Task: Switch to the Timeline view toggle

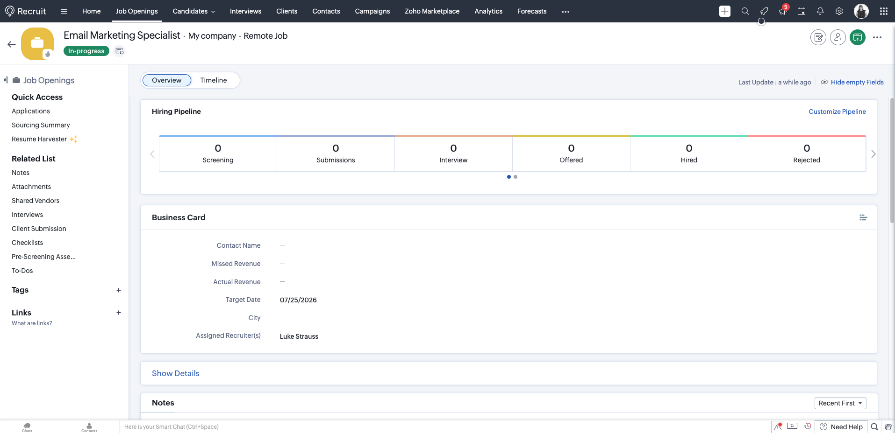Action: (x=214, y=80)
